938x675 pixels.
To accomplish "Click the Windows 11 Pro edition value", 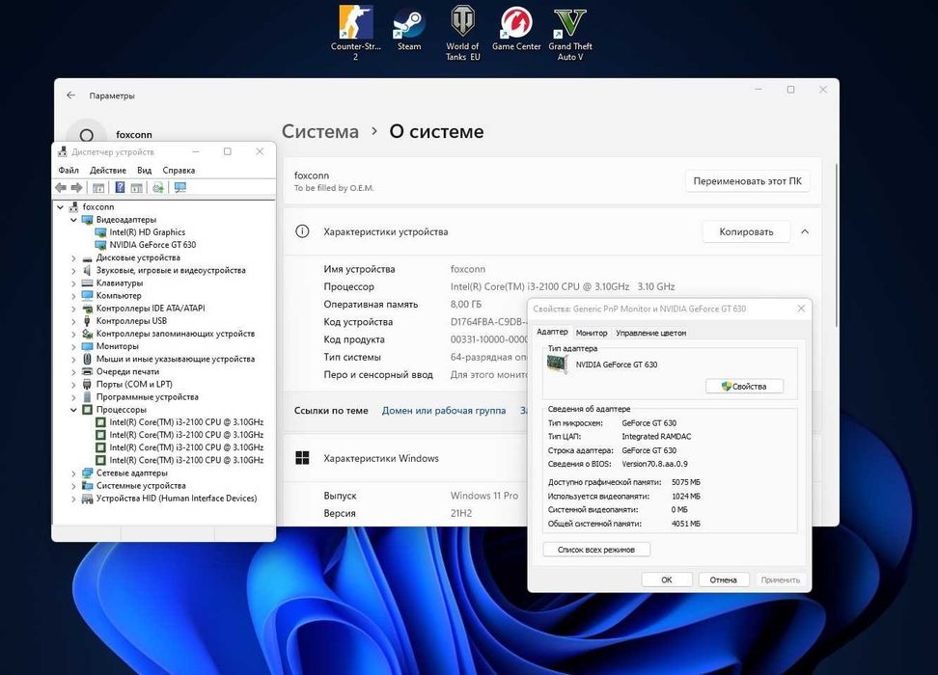I will 483,495.
